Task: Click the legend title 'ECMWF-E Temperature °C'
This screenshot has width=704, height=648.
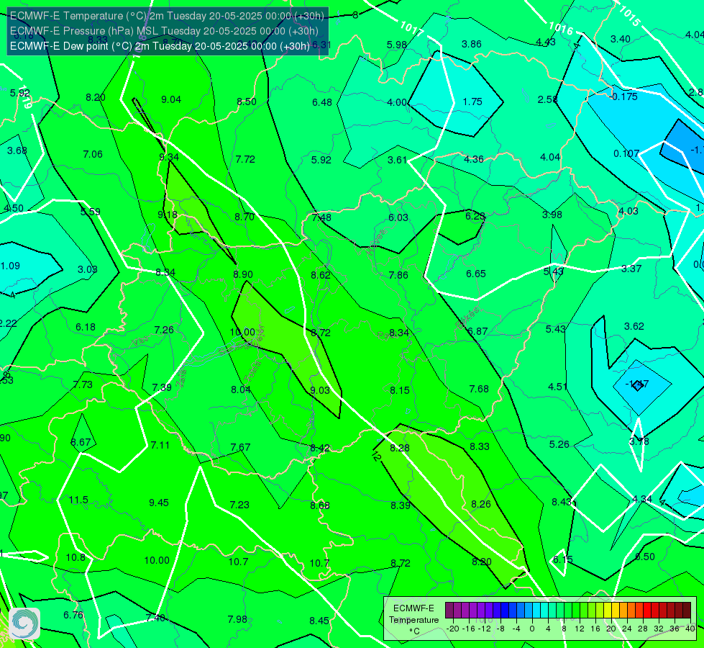Action: click(413, 620)
